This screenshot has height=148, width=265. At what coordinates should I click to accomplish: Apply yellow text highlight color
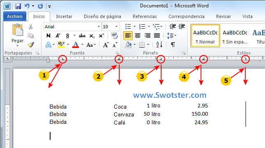click(61, 45)
